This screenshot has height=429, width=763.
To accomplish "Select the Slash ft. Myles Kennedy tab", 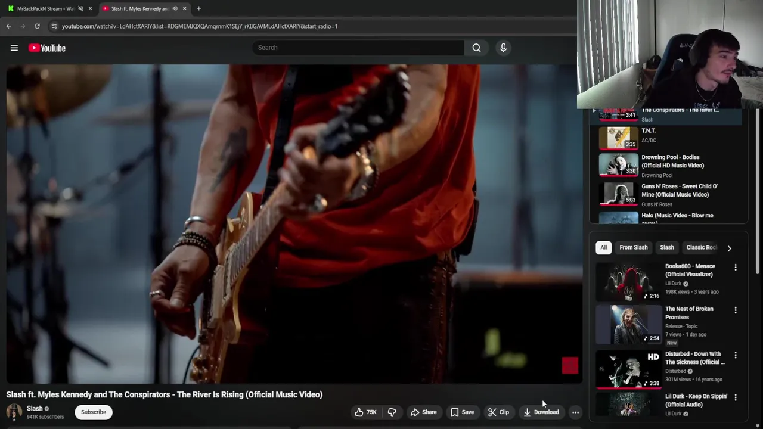I will (x=139, y=8).
